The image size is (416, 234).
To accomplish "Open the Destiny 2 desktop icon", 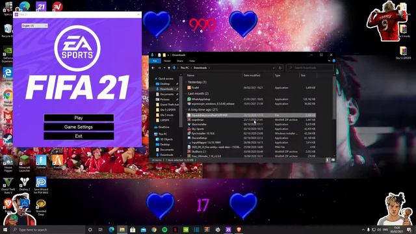I will [25, 185].
